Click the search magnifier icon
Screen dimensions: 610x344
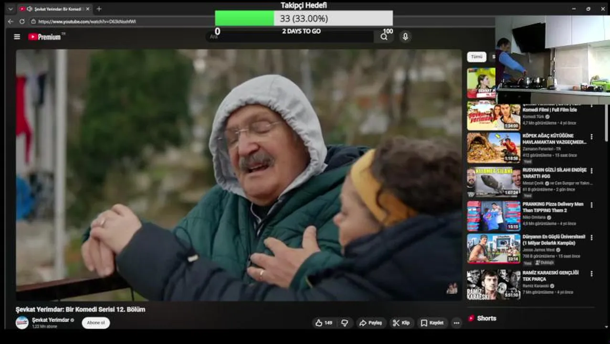coord(384,37)
